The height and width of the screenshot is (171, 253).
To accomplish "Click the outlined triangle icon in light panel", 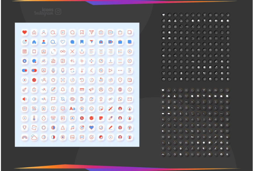I will coord(63,128).
